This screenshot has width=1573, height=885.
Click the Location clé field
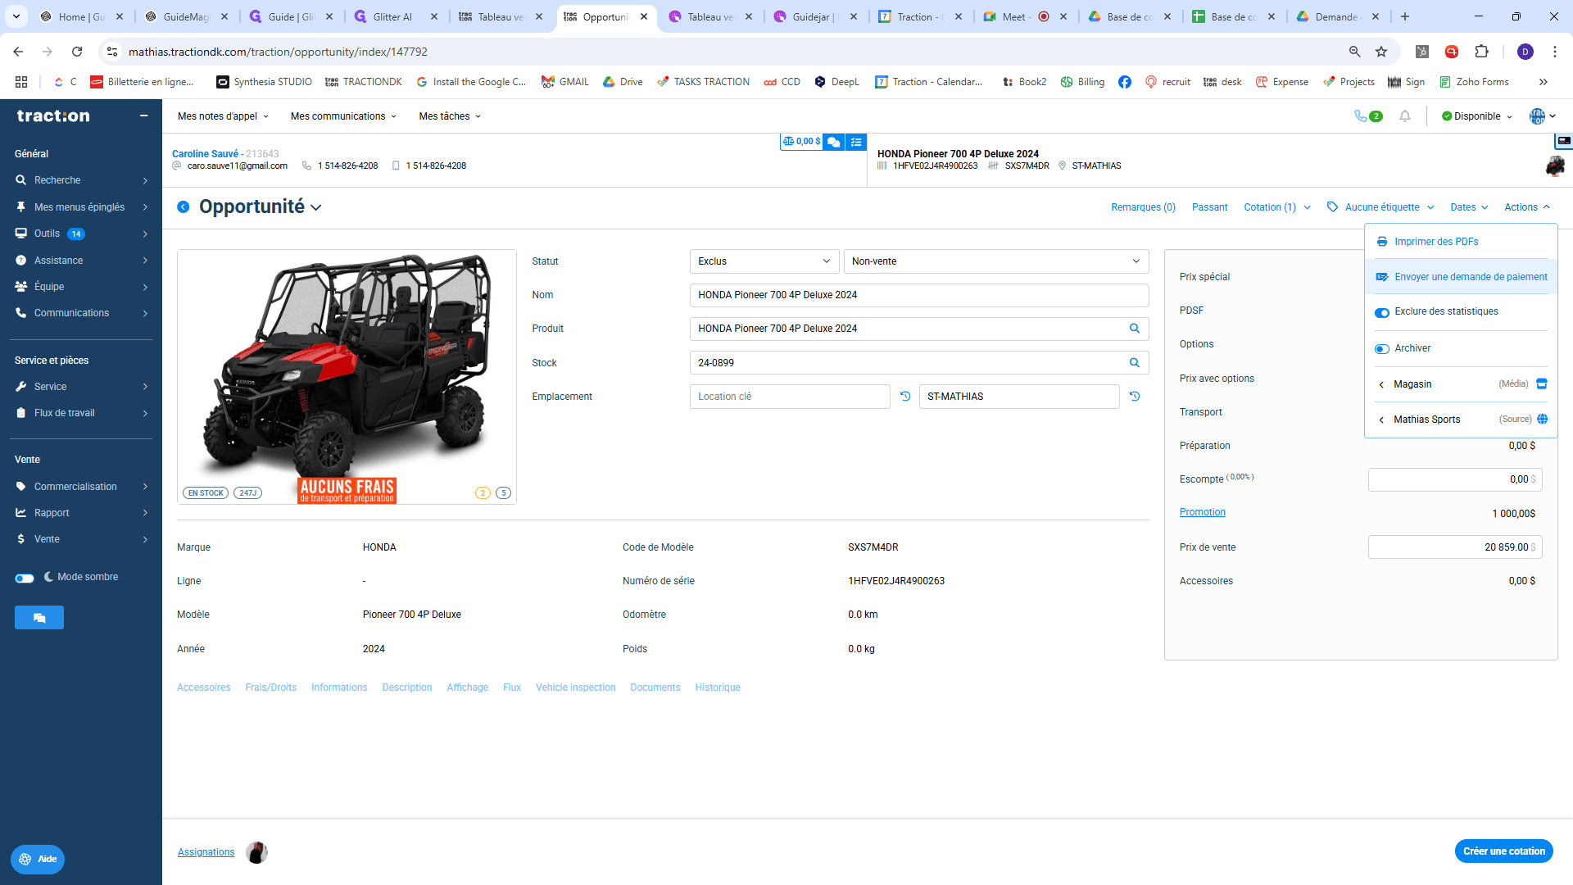point(790,397)
